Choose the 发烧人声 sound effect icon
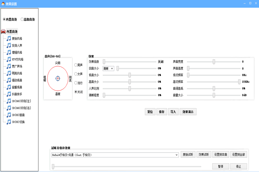Image resolution: width=259 pixels, height=172 pixels. tap(9, 46)
